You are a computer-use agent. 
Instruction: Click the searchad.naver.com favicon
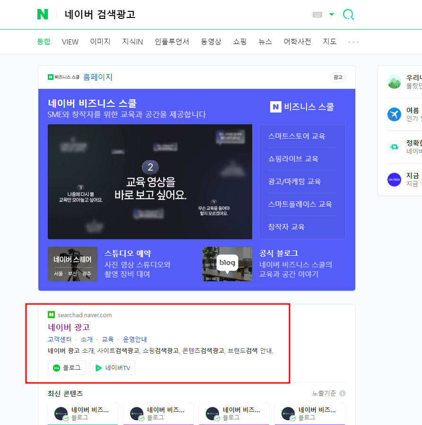[51, 315]
